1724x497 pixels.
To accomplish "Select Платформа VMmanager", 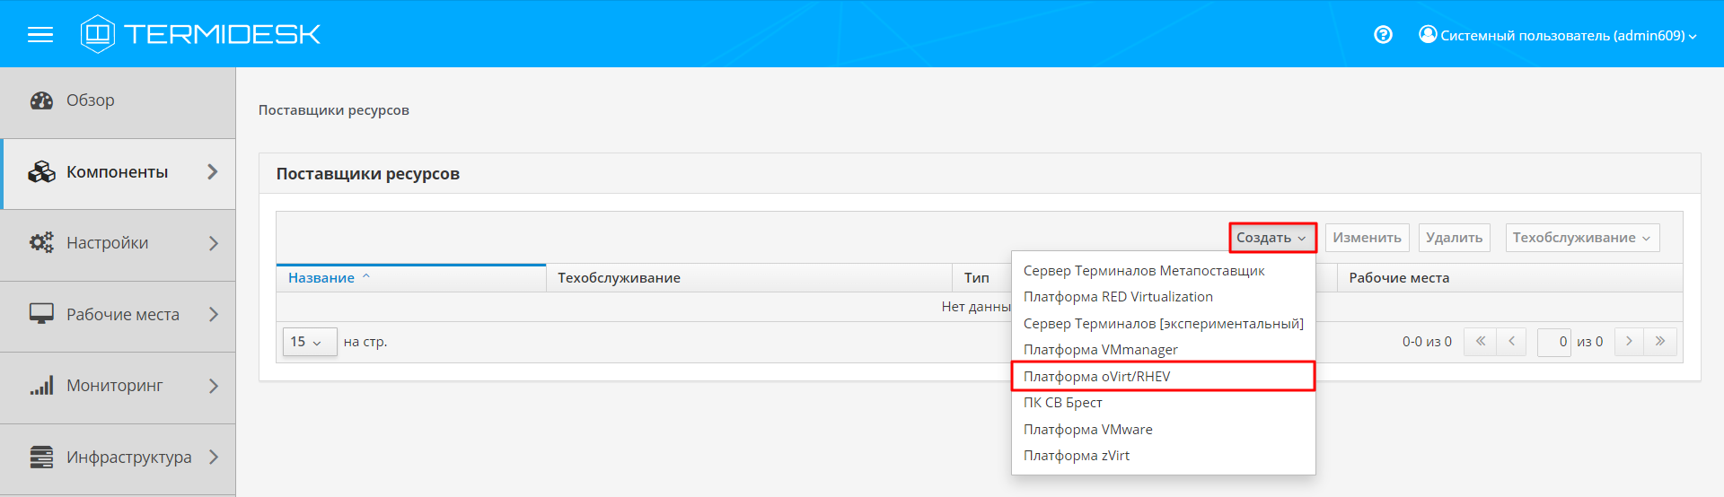I will [x=1163, y=350].
